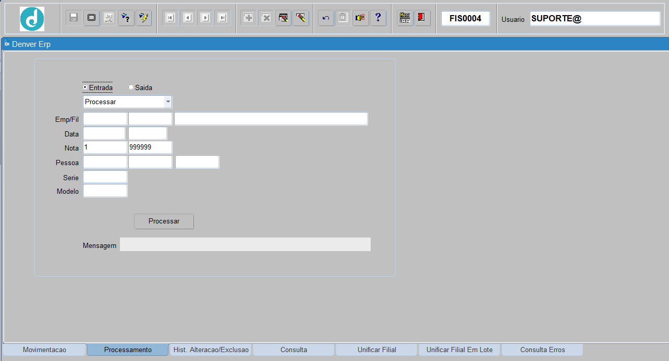669x361 pixels.
Task: Expand the Processar dropdown list
Action: click(168, 102)
